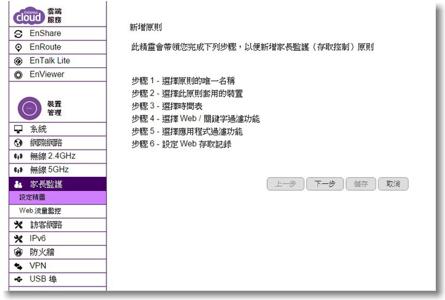Click the 雲端服務 heading text
Viewport: 445px width, 300px height.
pyautogui.click(x=54, y=16)
